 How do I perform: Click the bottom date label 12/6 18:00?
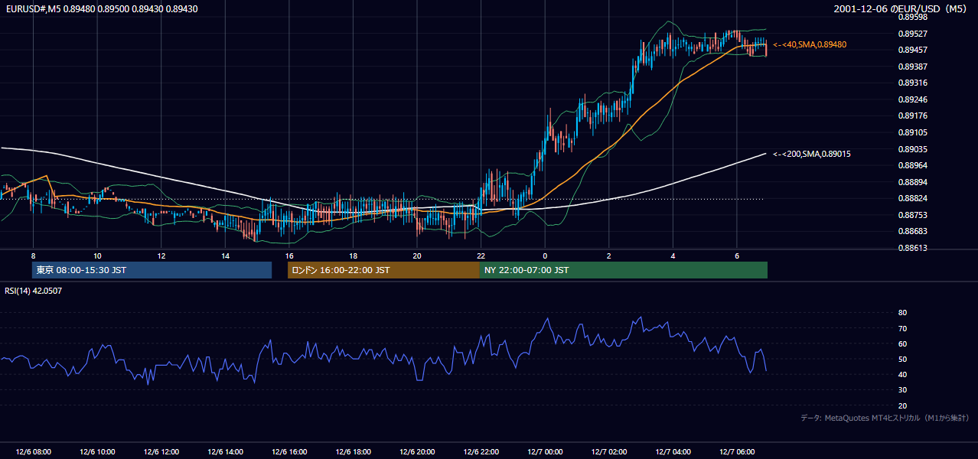coord(353,452)
